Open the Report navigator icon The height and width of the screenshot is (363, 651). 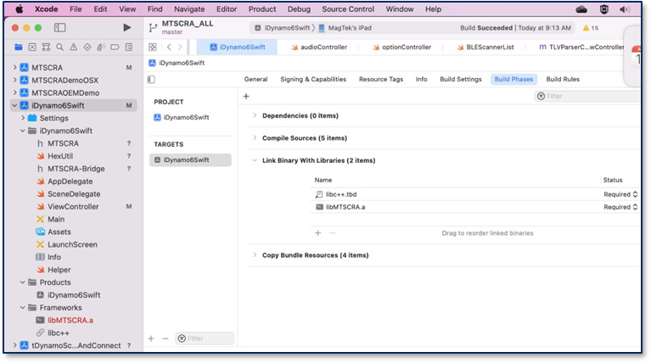pyautogui.click(x=129, y=47)
